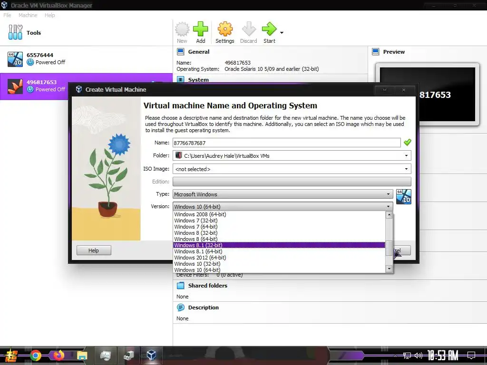Open the Machine menu
The image size is (487, 365).
[28, 15]
